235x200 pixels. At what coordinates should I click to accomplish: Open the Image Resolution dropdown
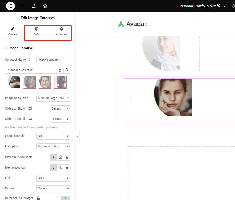point(53,98)
